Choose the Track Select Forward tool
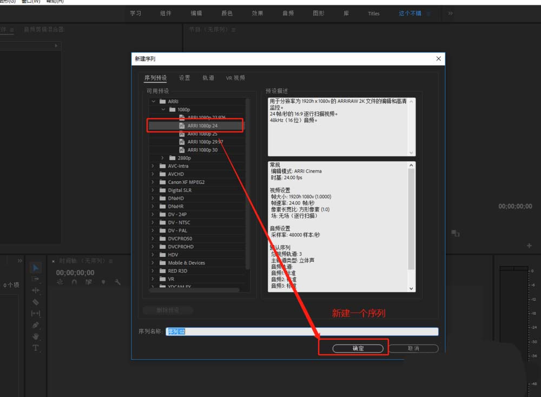The width and height of the screenshot is (541, 397). pos(35,279)
